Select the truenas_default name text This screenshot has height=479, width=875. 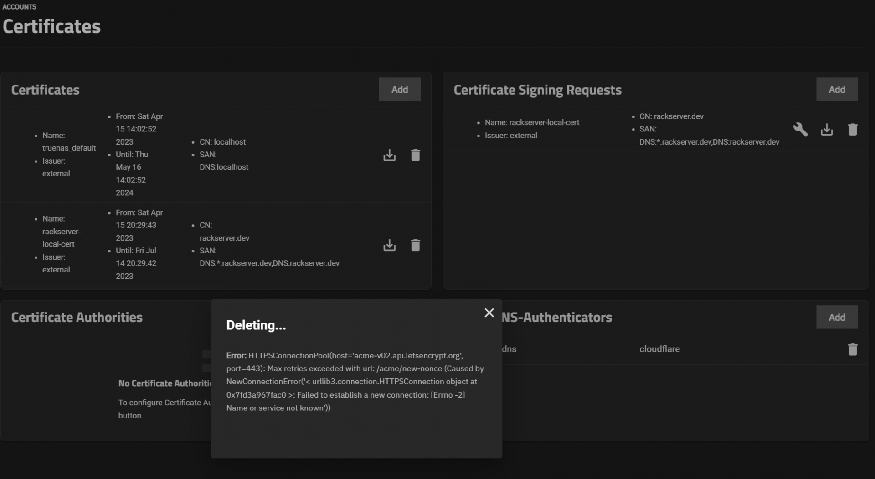(x=69, y=148)
